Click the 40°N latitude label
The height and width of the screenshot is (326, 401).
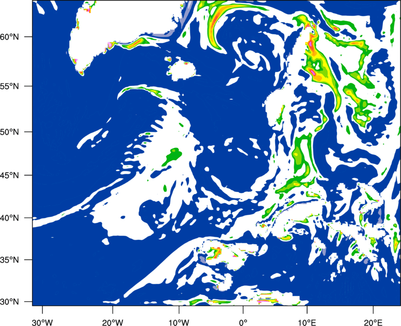point(10,218)
